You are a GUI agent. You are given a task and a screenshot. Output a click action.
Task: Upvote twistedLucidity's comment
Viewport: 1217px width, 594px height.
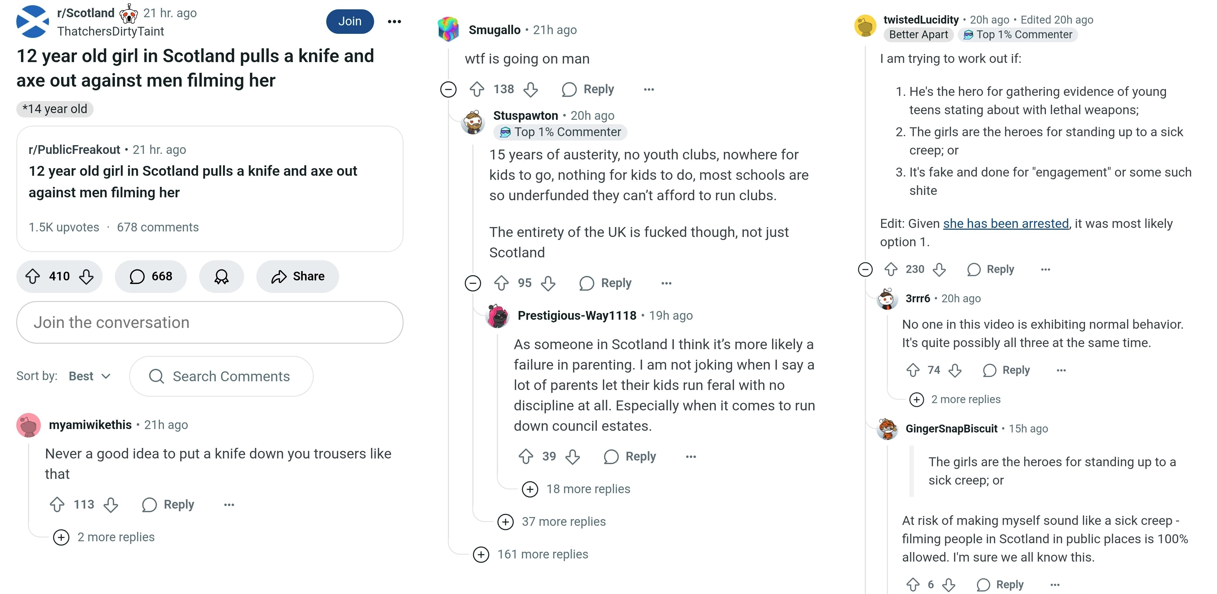coord(891,269)
